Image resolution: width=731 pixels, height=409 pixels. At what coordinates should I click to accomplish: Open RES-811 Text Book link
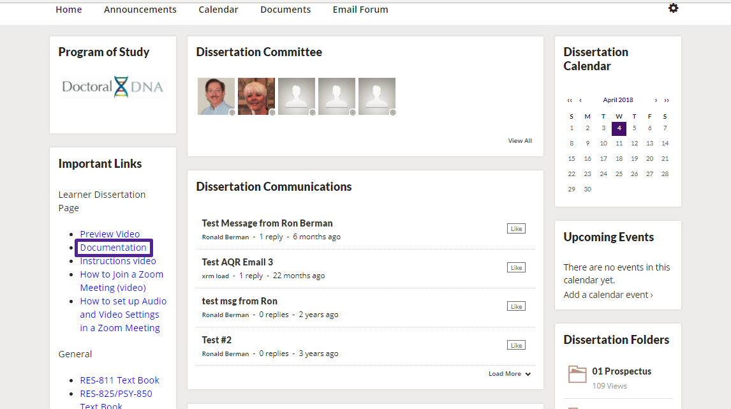tap(119, 380)
